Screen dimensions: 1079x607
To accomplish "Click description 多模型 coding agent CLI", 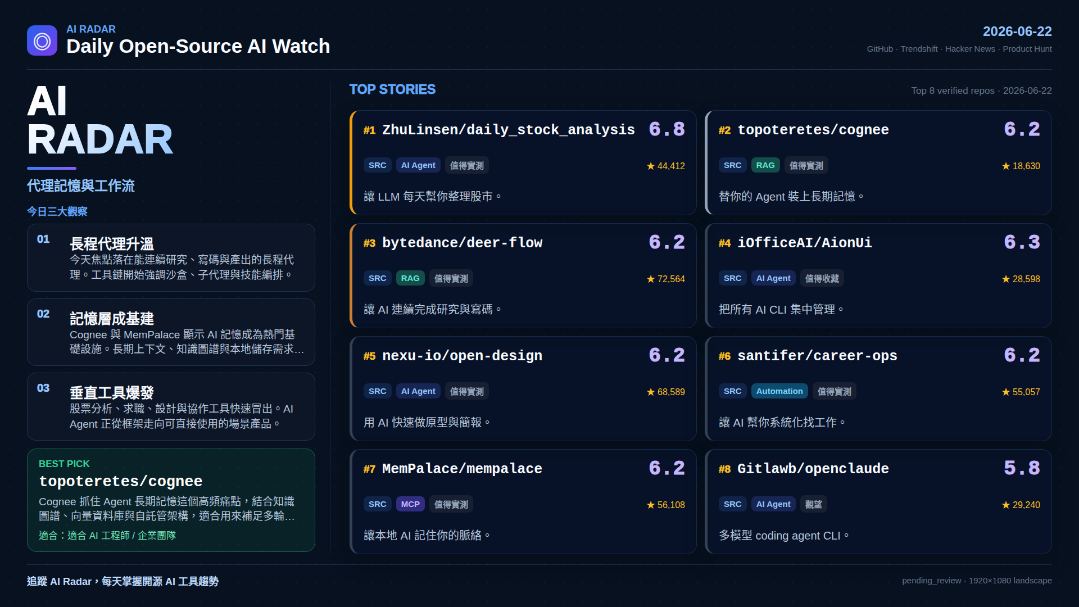I will click(784, 536).
